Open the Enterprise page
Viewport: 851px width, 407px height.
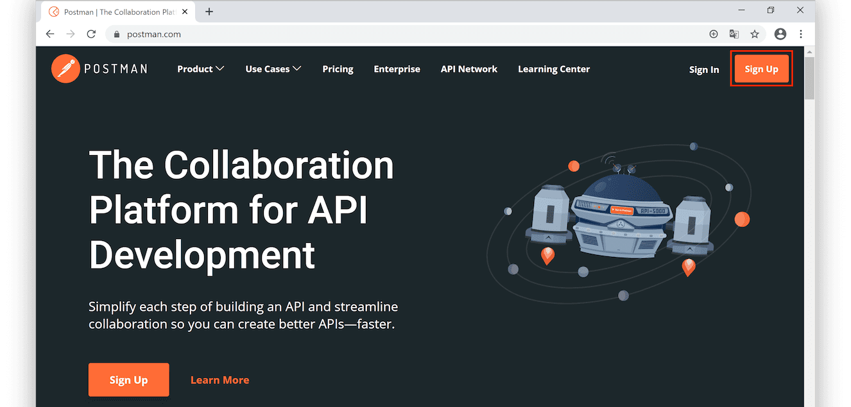coord(397,69)
